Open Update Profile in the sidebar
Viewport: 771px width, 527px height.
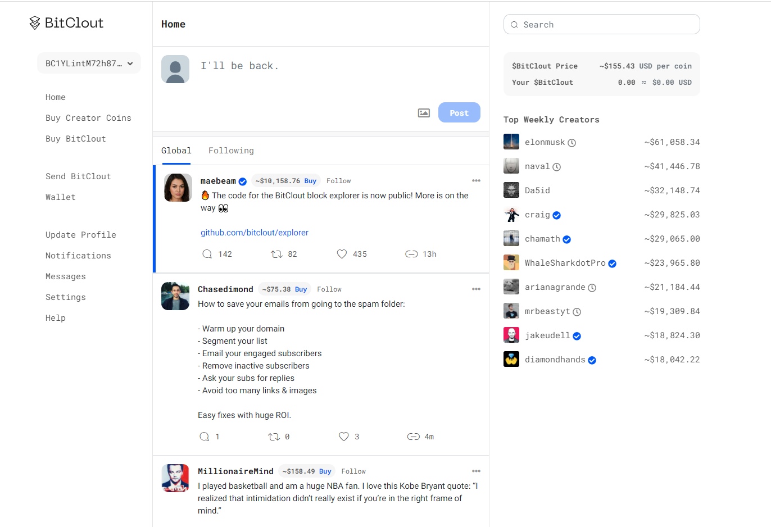pyautogui.click(x=81, y=235)
